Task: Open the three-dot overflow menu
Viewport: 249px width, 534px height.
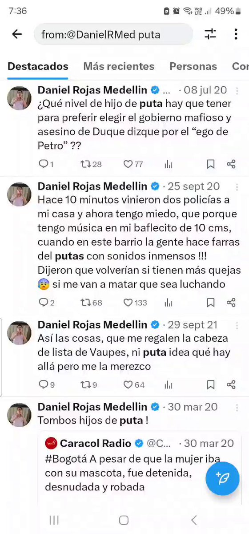Action: [236, 34]
